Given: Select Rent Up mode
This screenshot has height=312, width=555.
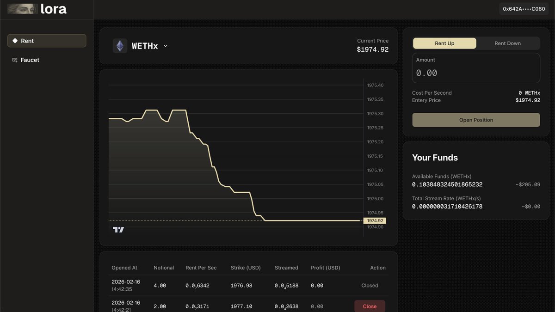Looking at the screenshot, I should click(444, 43).
